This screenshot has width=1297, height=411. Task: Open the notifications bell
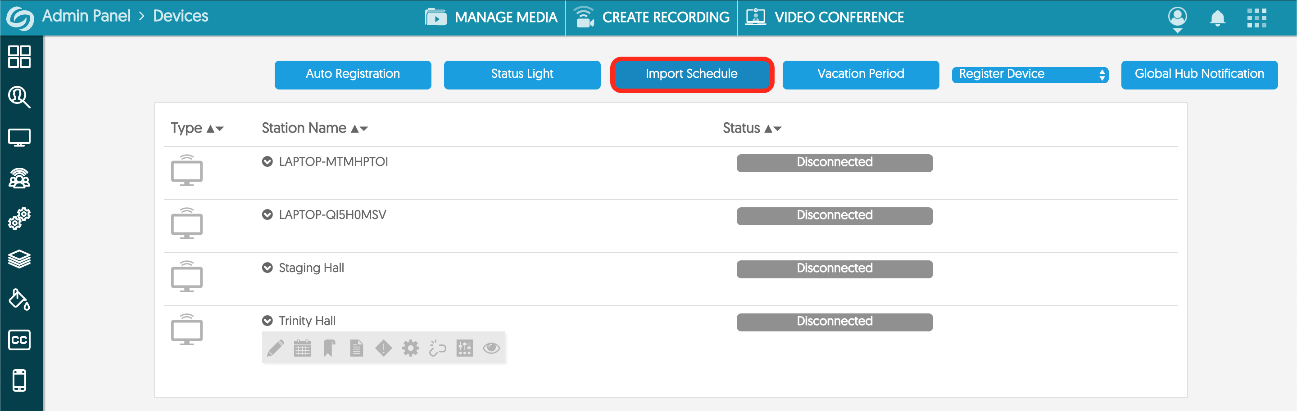pos(1217,18)
